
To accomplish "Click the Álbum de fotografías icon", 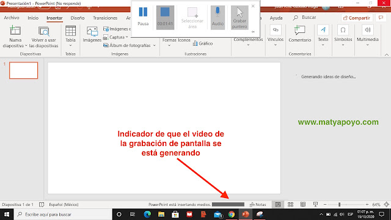I will pos(106,45).
